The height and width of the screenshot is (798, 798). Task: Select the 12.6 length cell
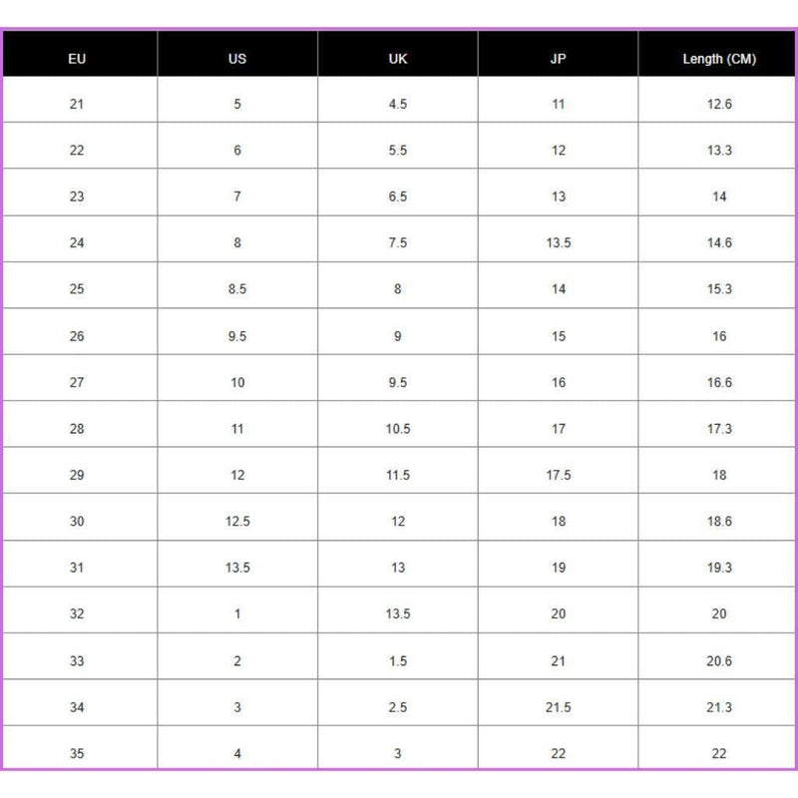click(x=719, y=104)
